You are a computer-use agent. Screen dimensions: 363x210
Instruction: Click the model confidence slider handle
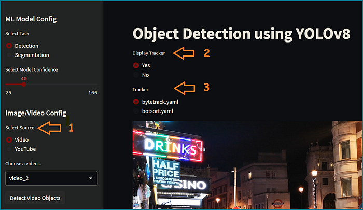tap(24, 85)
